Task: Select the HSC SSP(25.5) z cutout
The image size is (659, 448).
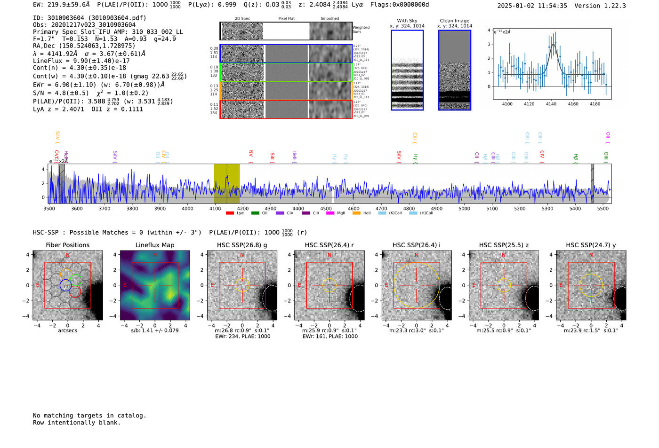Action: pyautogui.click(x=504, y=285)
